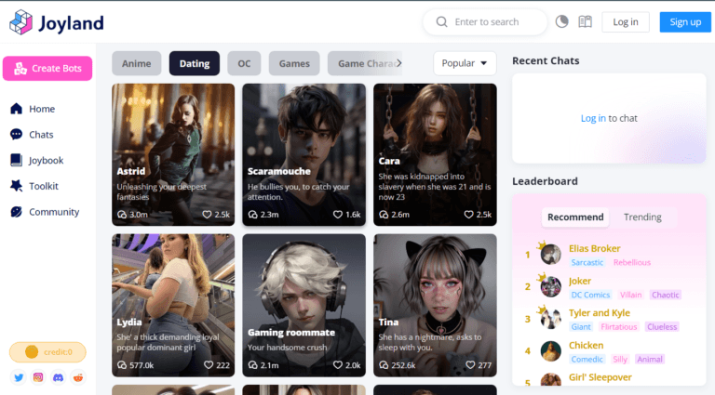Open the Instagram social icon
The height and width of the screenshot is (395, 715).
[38, 377]
